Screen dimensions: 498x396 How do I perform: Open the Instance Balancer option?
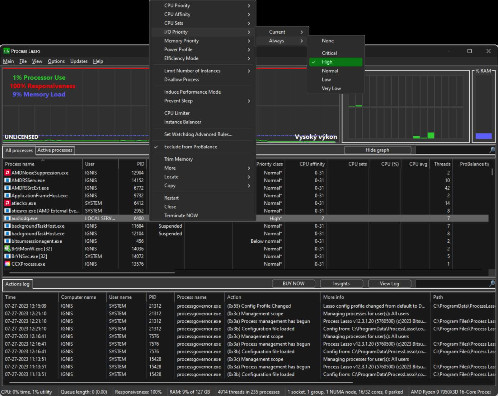point(203,122)
